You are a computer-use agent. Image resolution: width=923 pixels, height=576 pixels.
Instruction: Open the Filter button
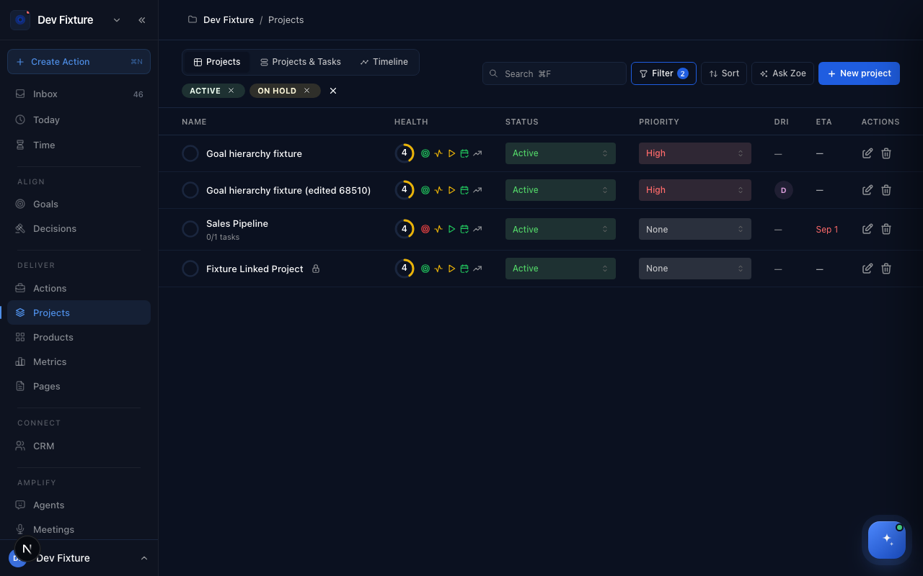click(x=663, y=73)
